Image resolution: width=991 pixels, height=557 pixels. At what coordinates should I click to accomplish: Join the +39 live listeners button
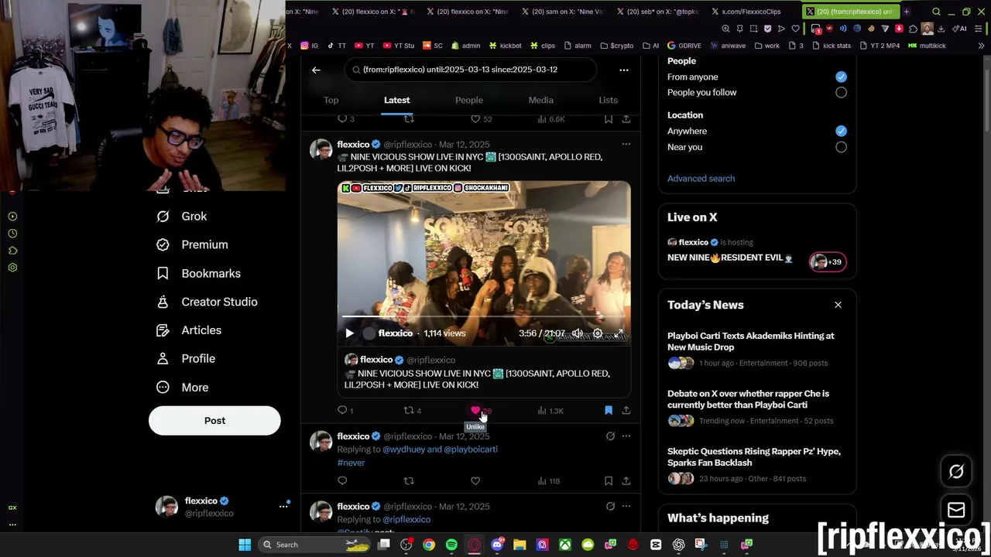pos(828,262)
